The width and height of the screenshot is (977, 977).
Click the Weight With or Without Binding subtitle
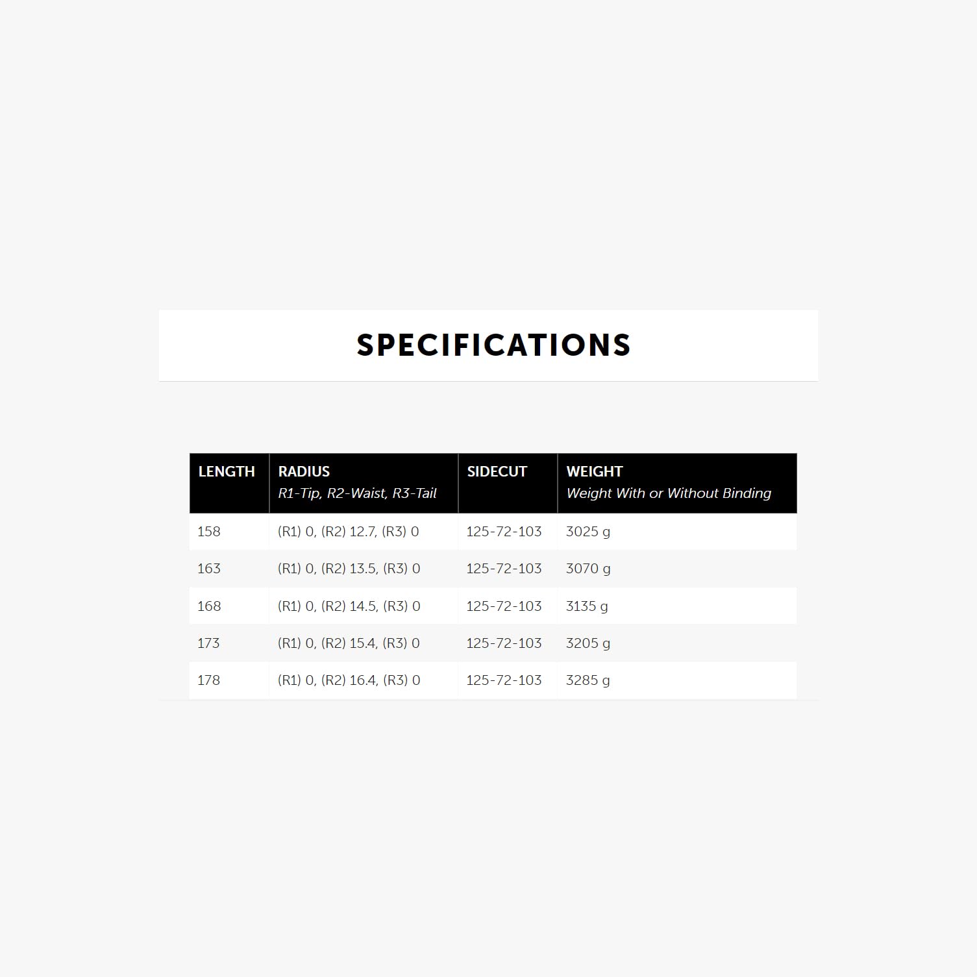pyautogui.click(x=668, y=493)
